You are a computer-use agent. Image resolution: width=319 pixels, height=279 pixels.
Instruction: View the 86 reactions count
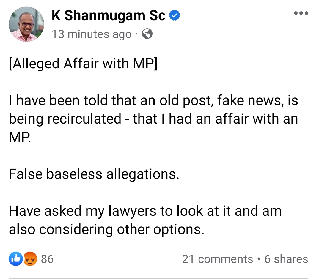click(47, 259)
